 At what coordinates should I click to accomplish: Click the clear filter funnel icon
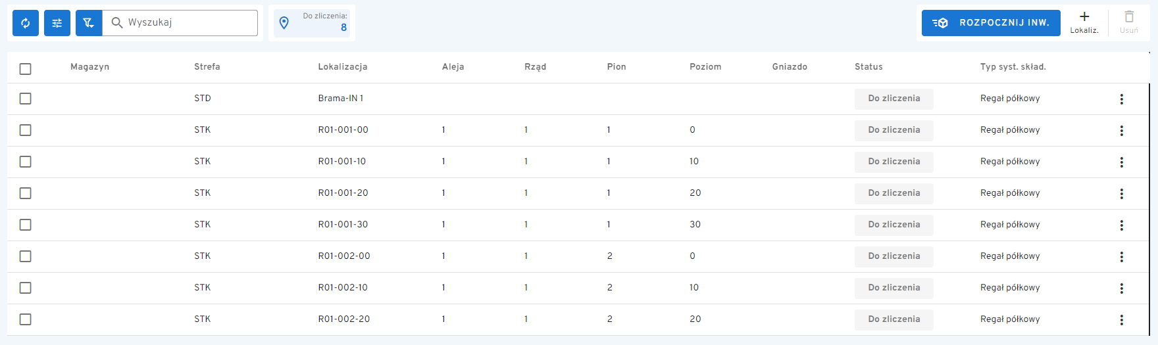[89, 23]
